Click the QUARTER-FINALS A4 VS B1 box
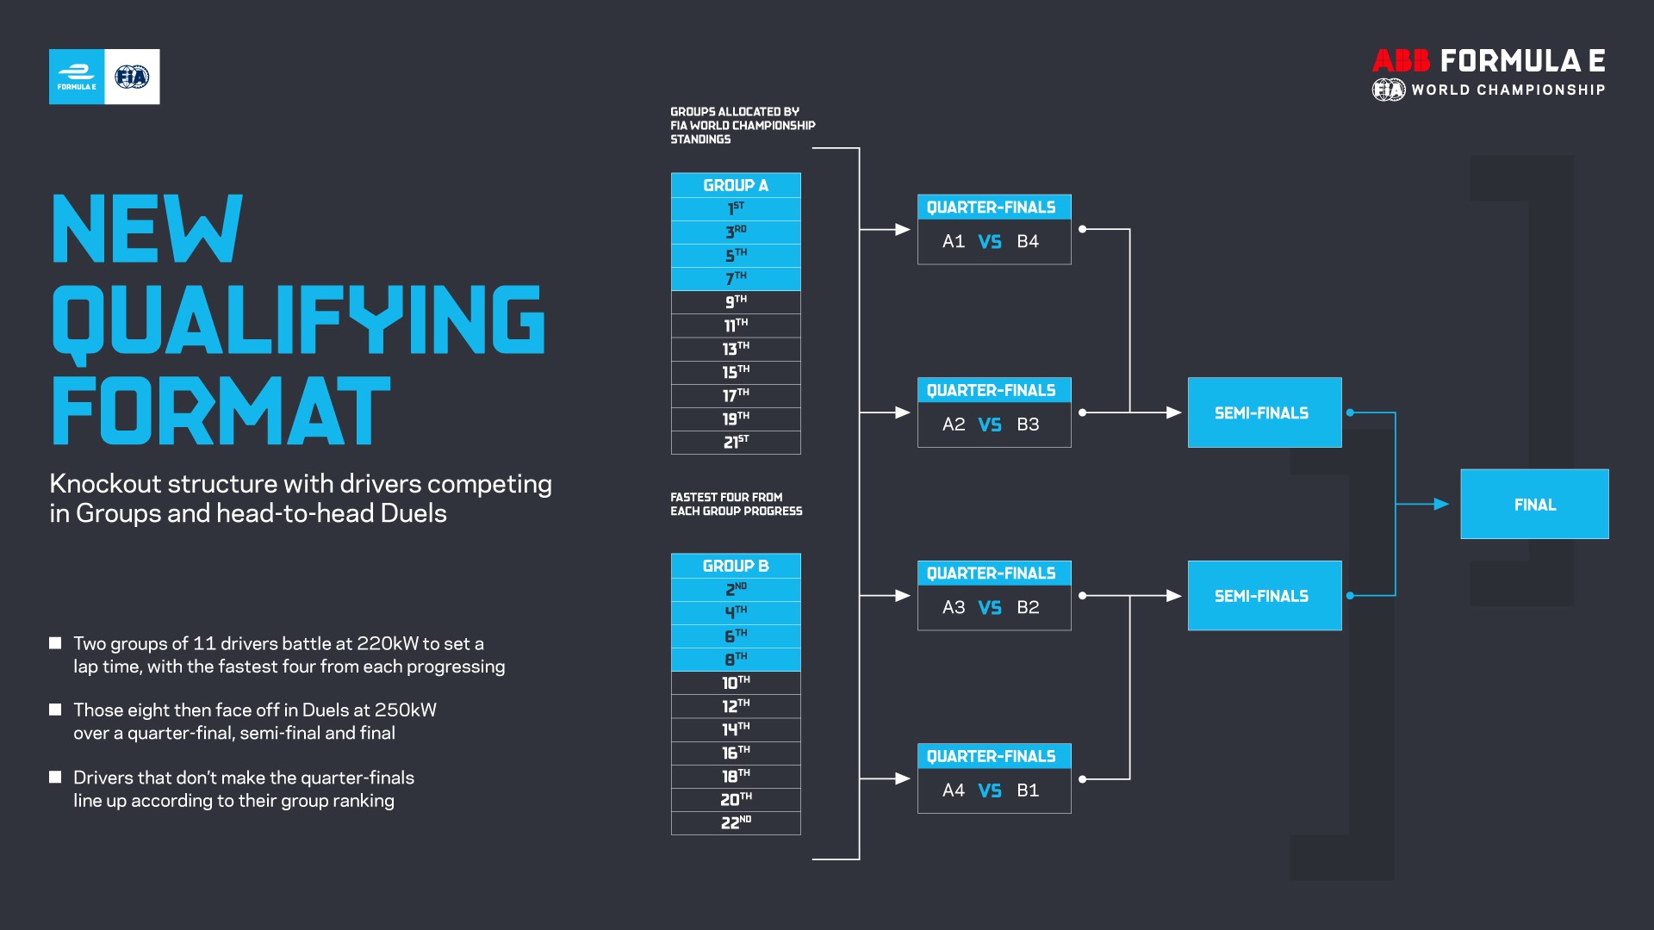 point(990,784)
